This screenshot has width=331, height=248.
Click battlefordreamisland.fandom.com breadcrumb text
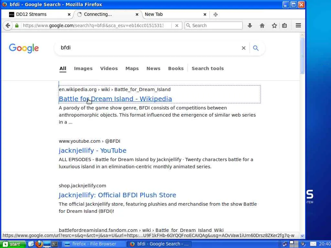click(x=141, y=230)
